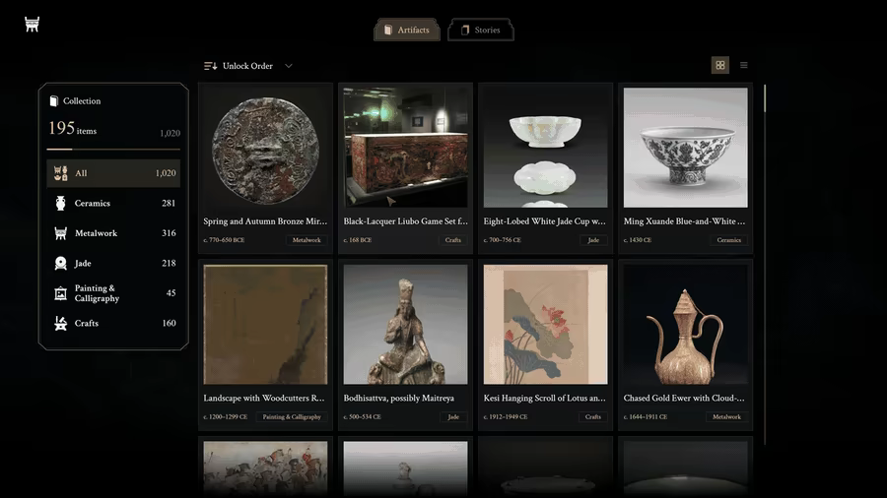
Task: Click the Crafts tag on Kesi Hanging Scroll card
Action: tap(593, 416)
